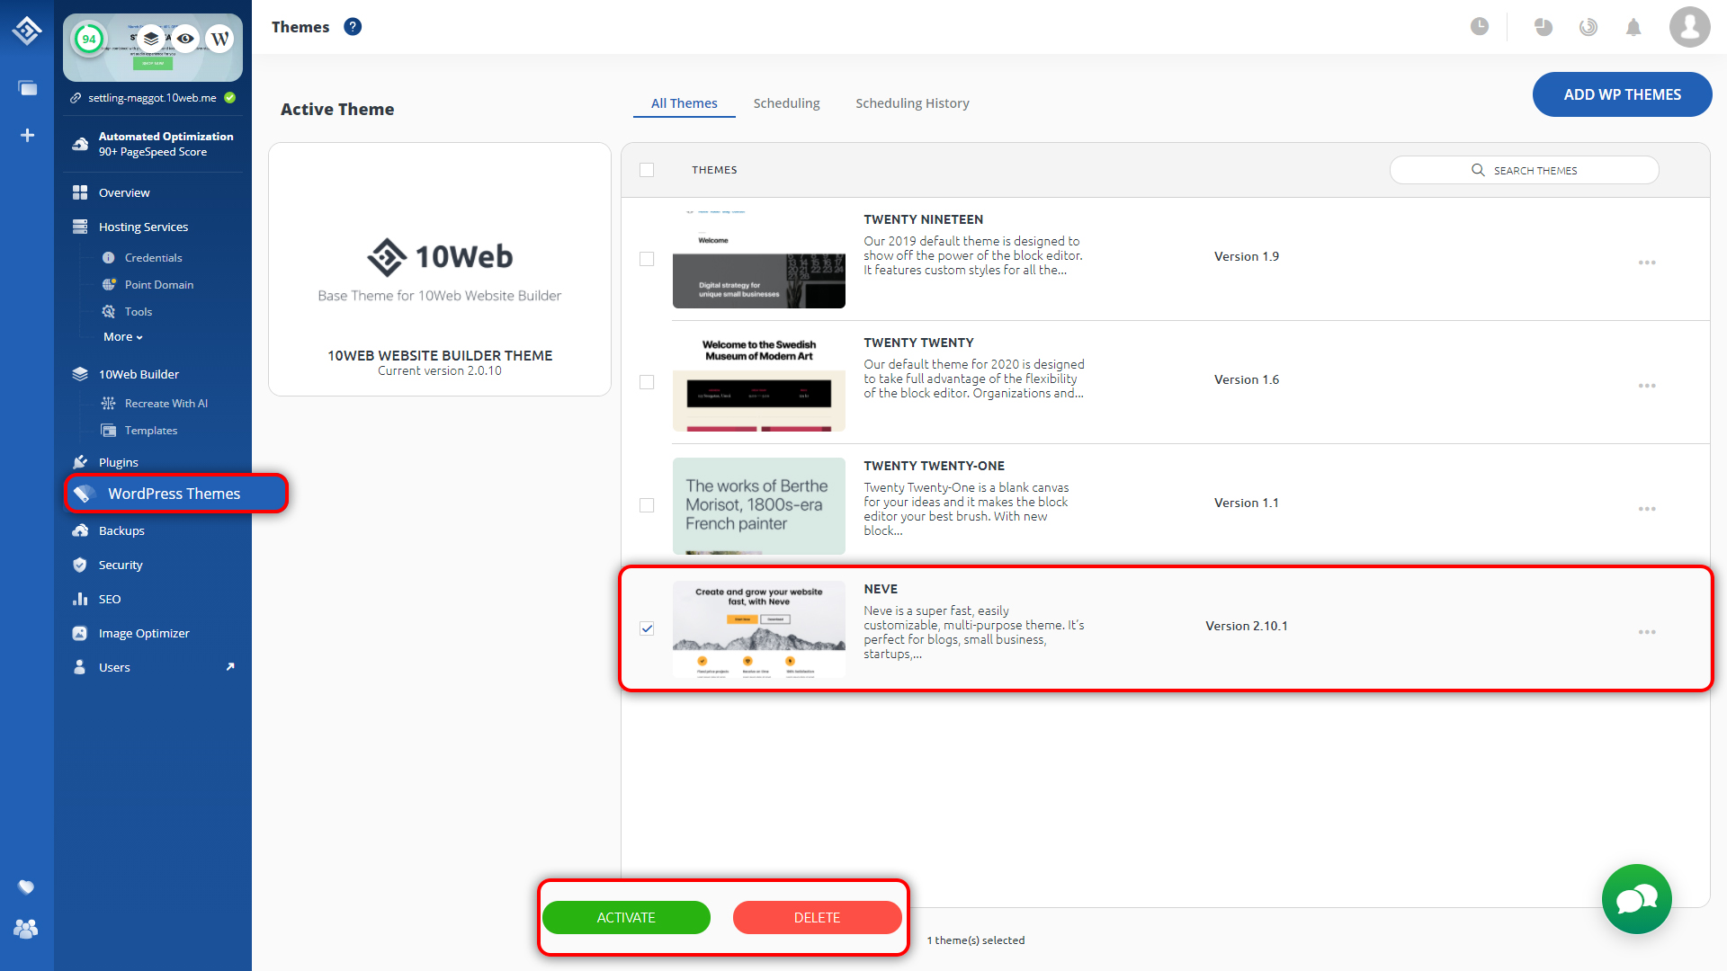
Task: Click the Security shield icon
Action: 80,565
